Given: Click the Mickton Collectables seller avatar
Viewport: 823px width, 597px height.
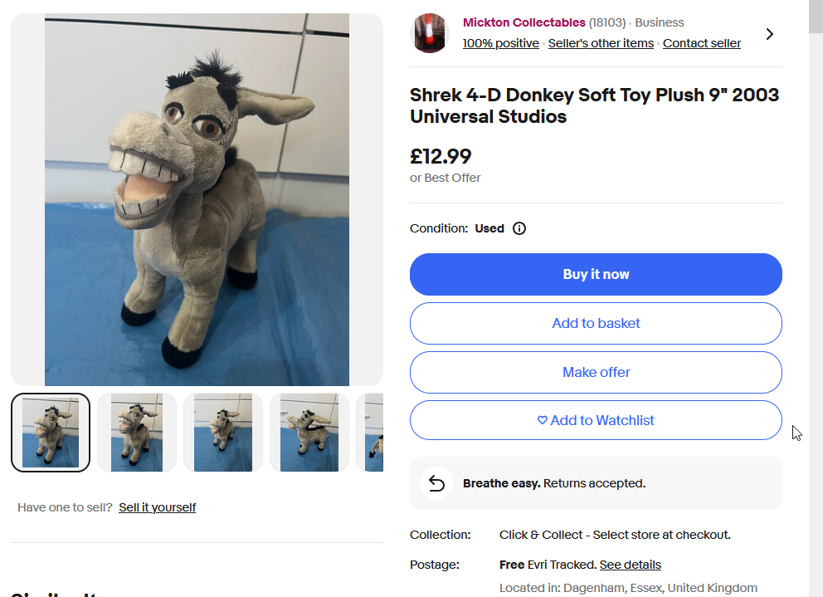Looking at the screenshot, I should (x=430, y=33).
